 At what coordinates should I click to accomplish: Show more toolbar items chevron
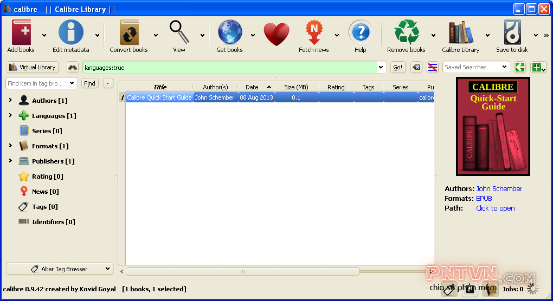pos(546,35)
